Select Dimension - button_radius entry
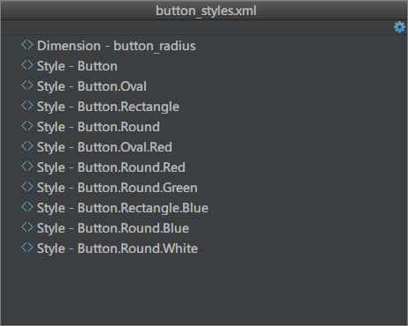 (x=116, y=46)
